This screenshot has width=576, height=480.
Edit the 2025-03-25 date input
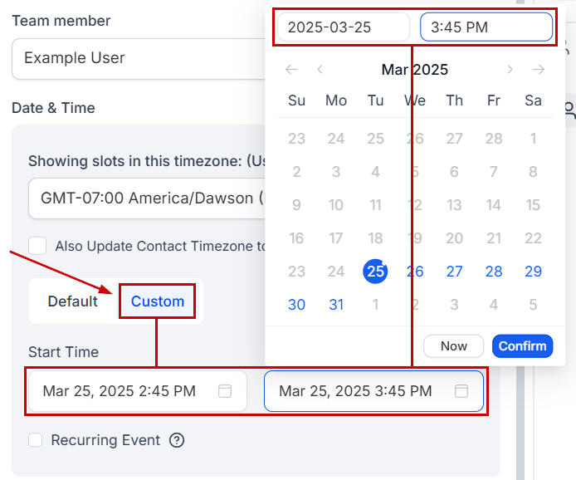pos(344,27)
